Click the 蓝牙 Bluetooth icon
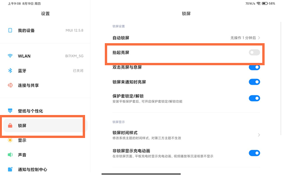This screenshot has width=282, height=176. tap(10, 70)
